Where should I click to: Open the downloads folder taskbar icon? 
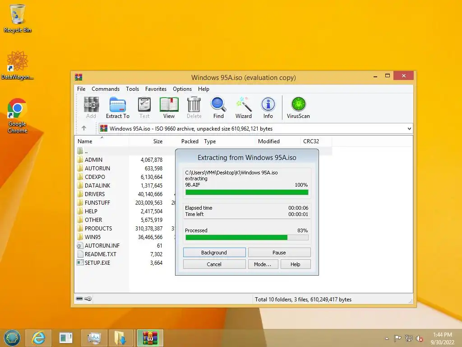[120, 338]
